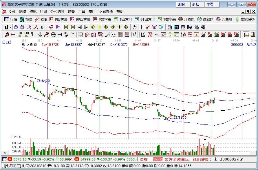Click the 论坛 forum button
This screenshot has height=170, width=258.
[x=197, y=4]
